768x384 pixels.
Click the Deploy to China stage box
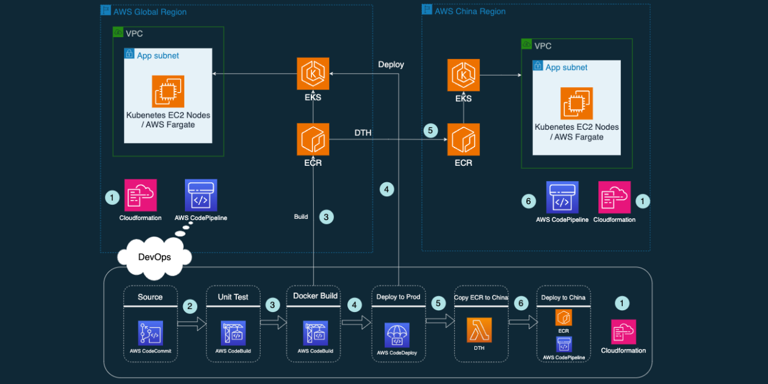pos(563,323)
